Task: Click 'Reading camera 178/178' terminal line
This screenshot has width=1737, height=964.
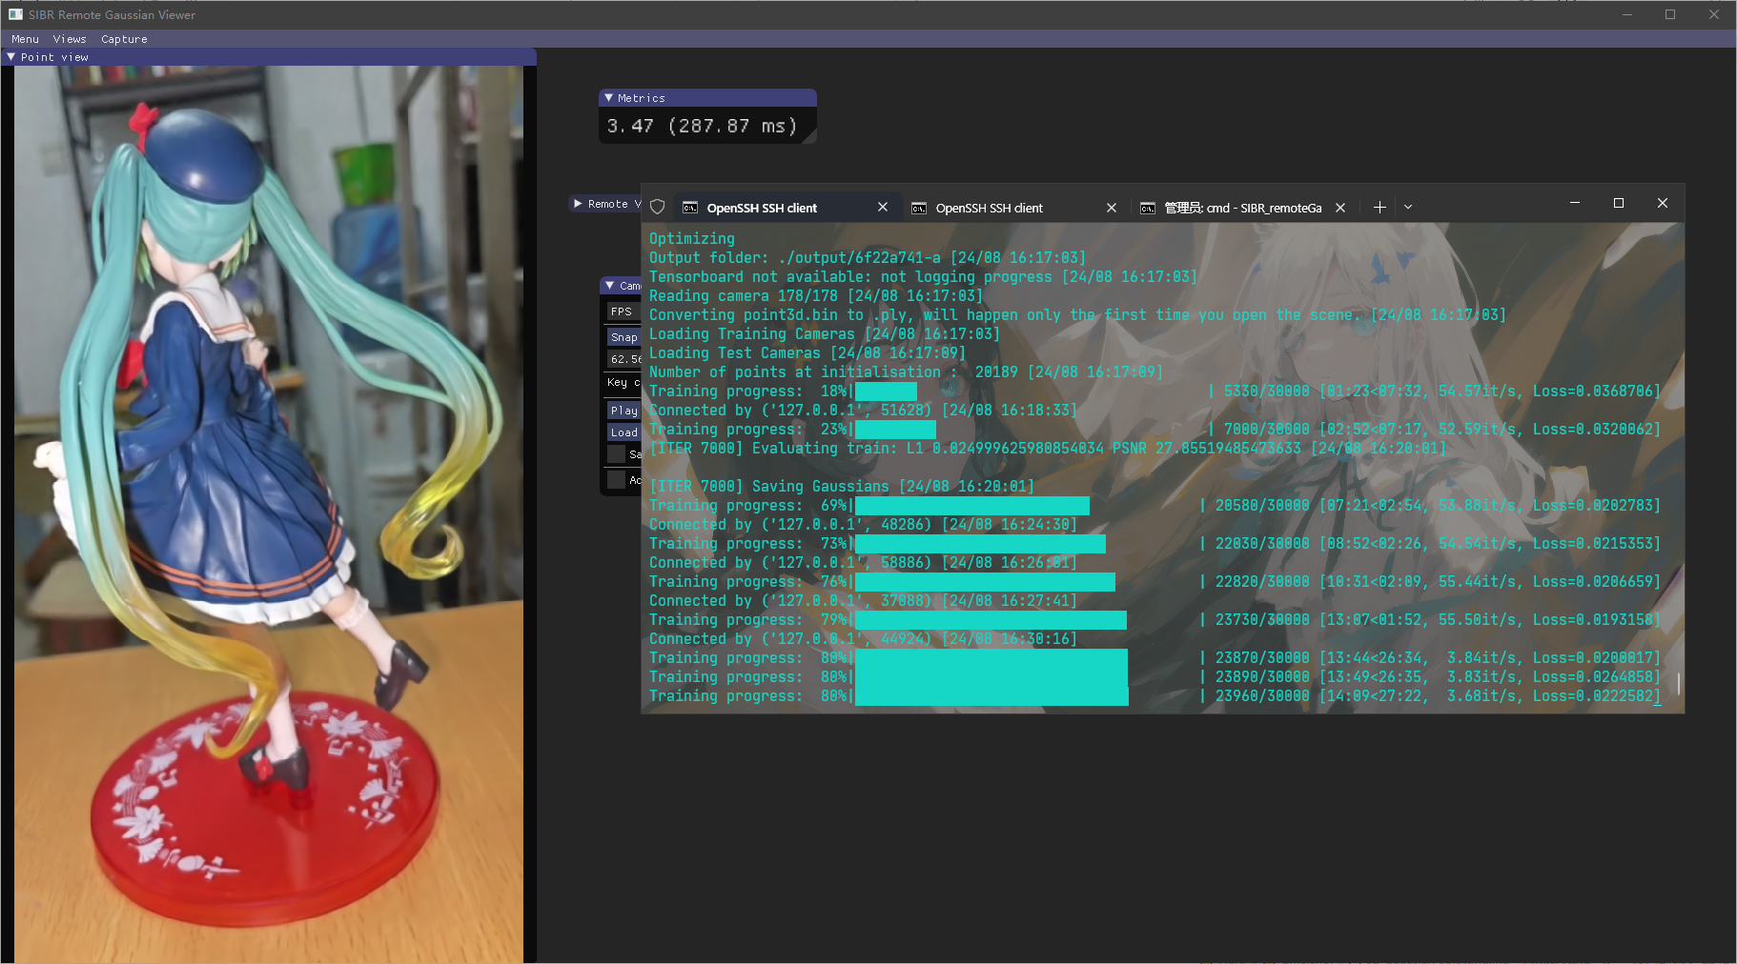Action: click(816, 296)
